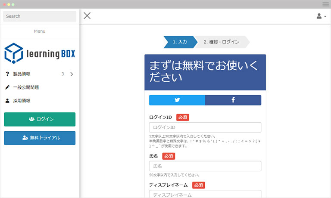331x198 pixels.
Task: Click the question mark icon beside 製品情報
Action: 7,74
